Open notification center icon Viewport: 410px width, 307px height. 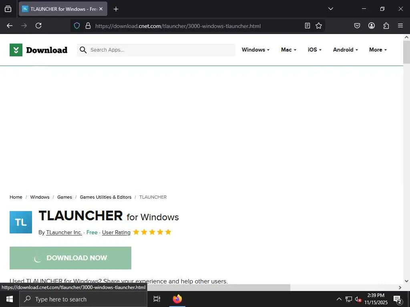click(x=397, y=299)
